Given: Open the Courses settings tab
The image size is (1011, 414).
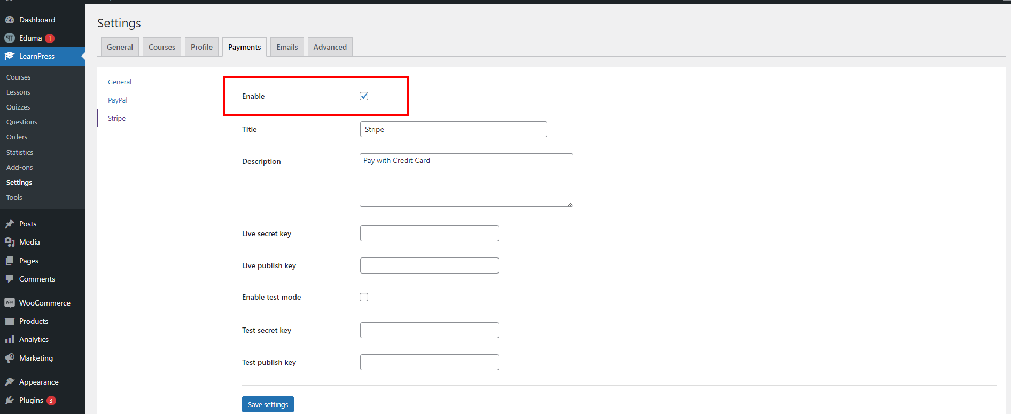Looking at the screenshot, I should point(162,47).
